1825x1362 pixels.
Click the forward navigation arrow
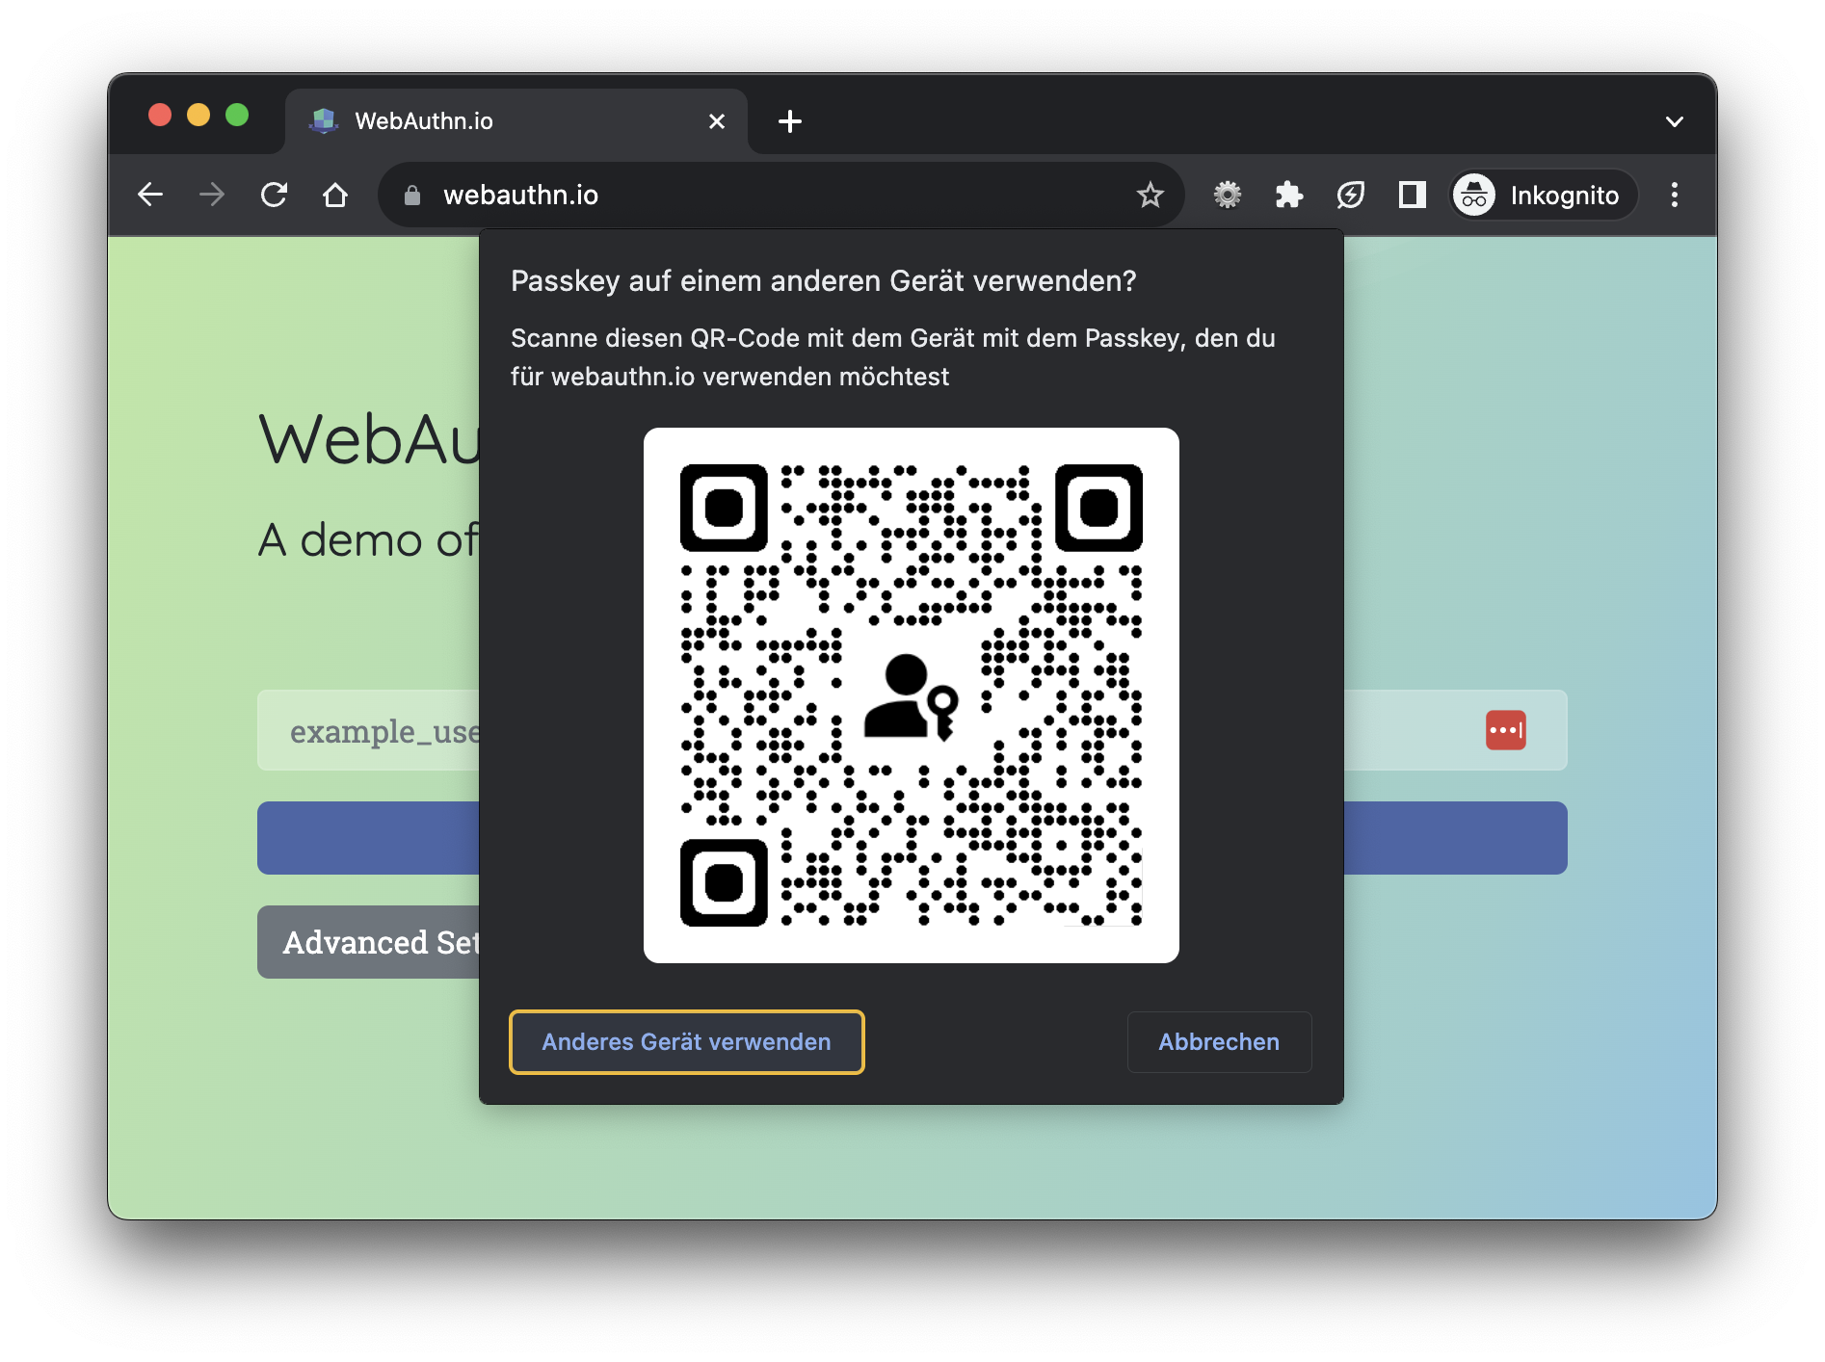(x=212, y=196)
